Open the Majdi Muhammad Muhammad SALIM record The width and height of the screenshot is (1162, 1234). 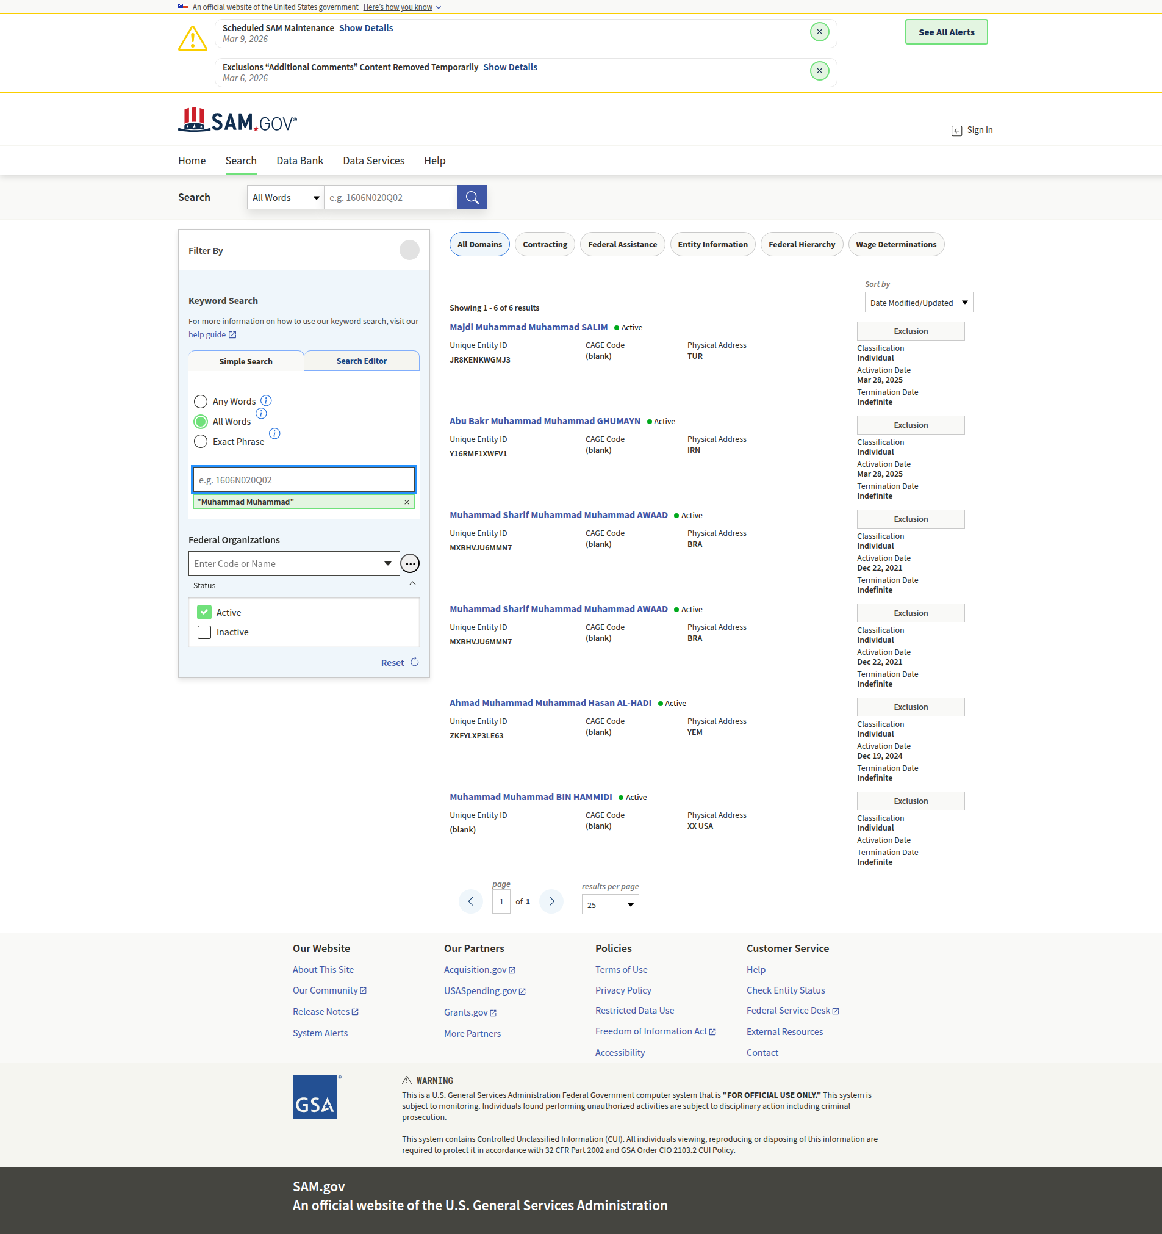pyautogui.click(x=528, y=327)
